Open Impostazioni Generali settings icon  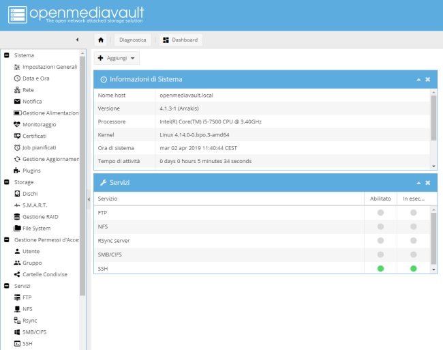(17, 67)
